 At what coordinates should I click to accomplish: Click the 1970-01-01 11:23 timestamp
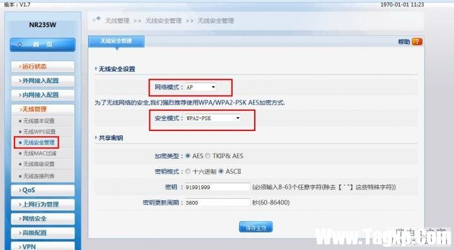402,4
